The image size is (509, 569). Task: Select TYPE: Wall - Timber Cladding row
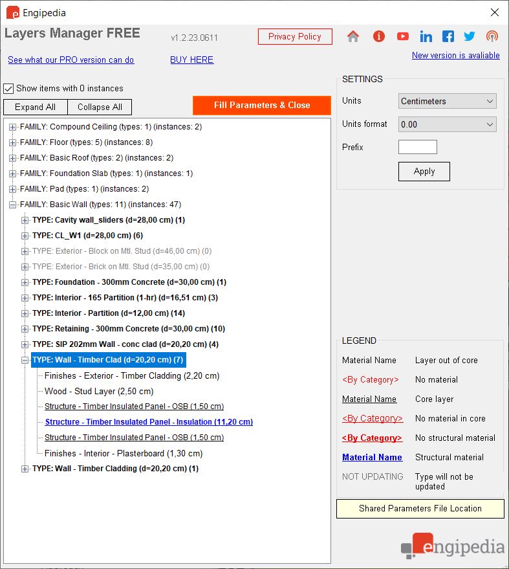click(115, 469)
